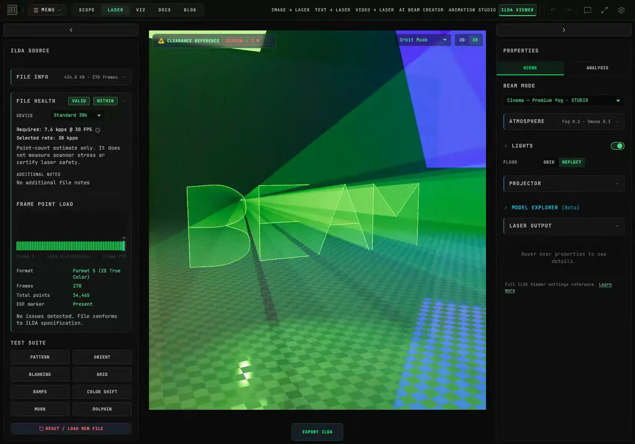Open the Orbit Mode dropdown
This screenshot has height=444, width=635.
(423, 40)
